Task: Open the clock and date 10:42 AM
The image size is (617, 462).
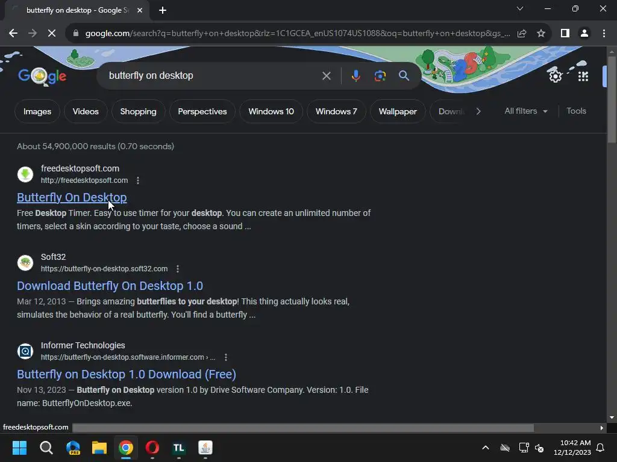Action: coord(572,448)
